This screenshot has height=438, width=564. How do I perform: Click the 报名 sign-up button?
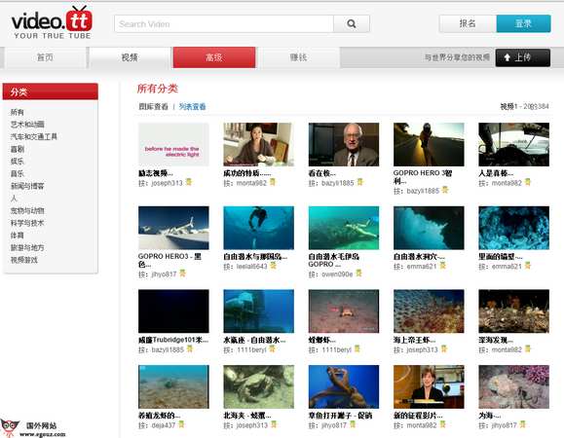[468, 23]
